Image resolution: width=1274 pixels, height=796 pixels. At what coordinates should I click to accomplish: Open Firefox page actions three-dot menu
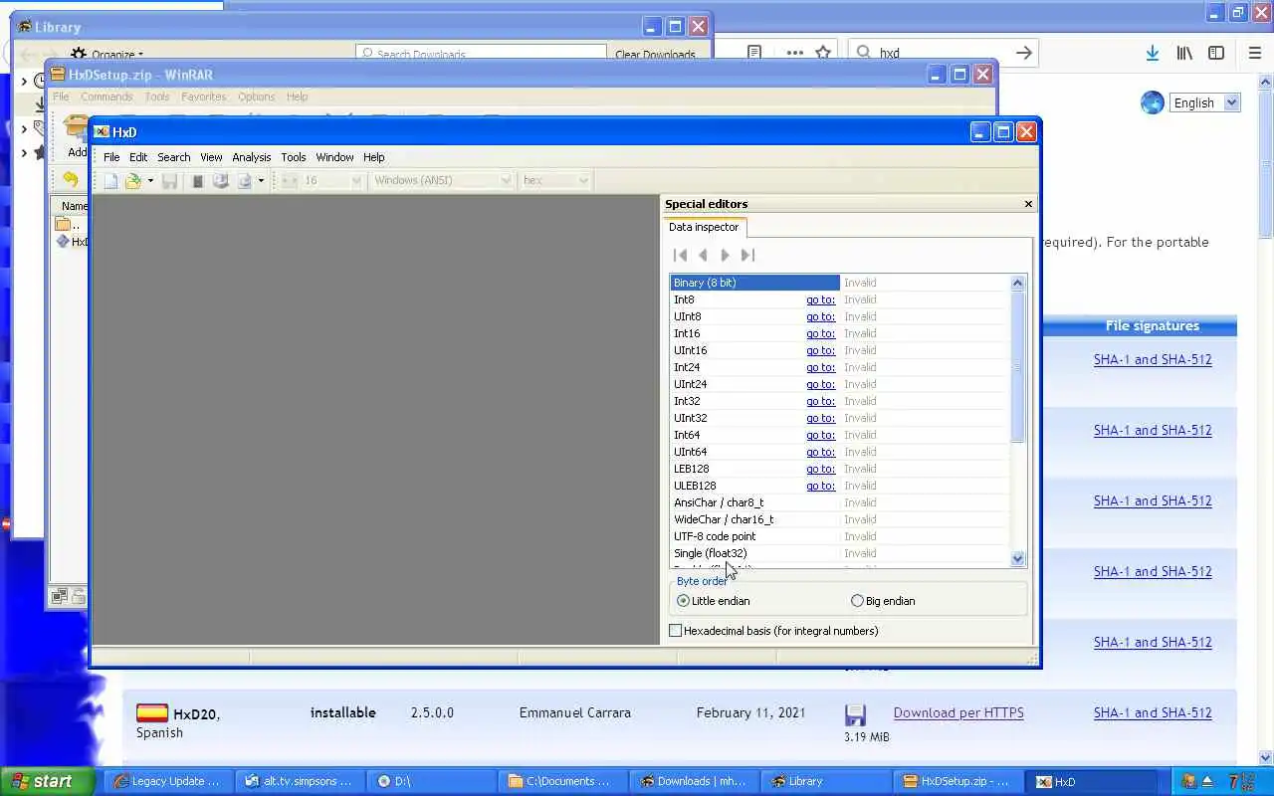(794, 53)
